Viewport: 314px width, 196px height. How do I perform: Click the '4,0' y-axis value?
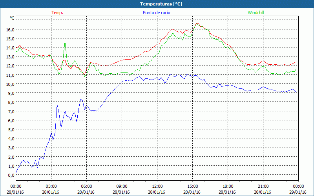[11, 139]
